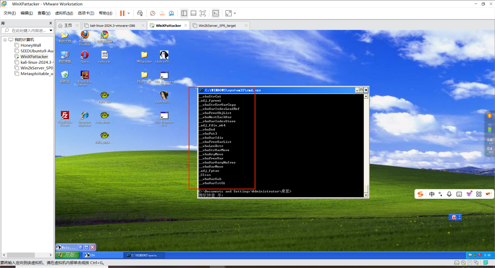The image size is (495, 268).
Task: Select the Internet Explorer shortcut
Action: 84,118
